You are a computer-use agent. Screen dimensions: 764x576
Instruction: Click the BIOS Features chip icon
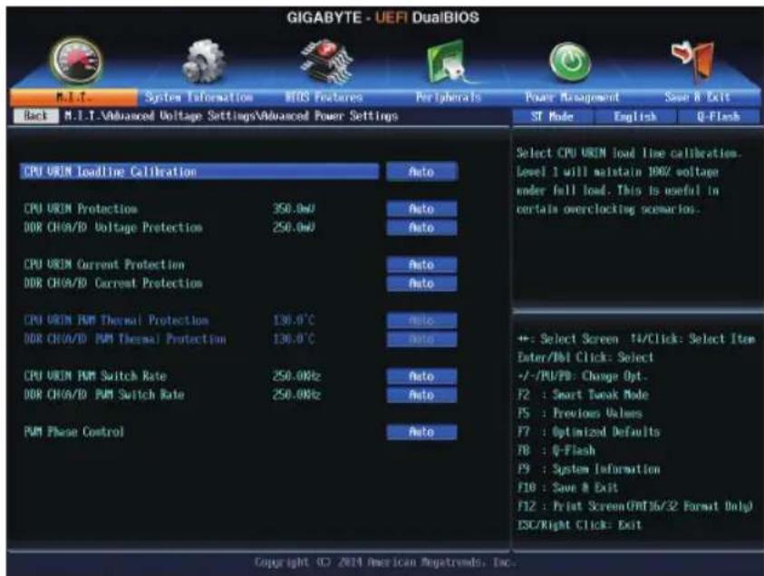[x=326, y=62]
